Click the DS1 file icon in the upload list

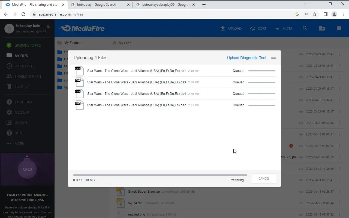(79, 71)
